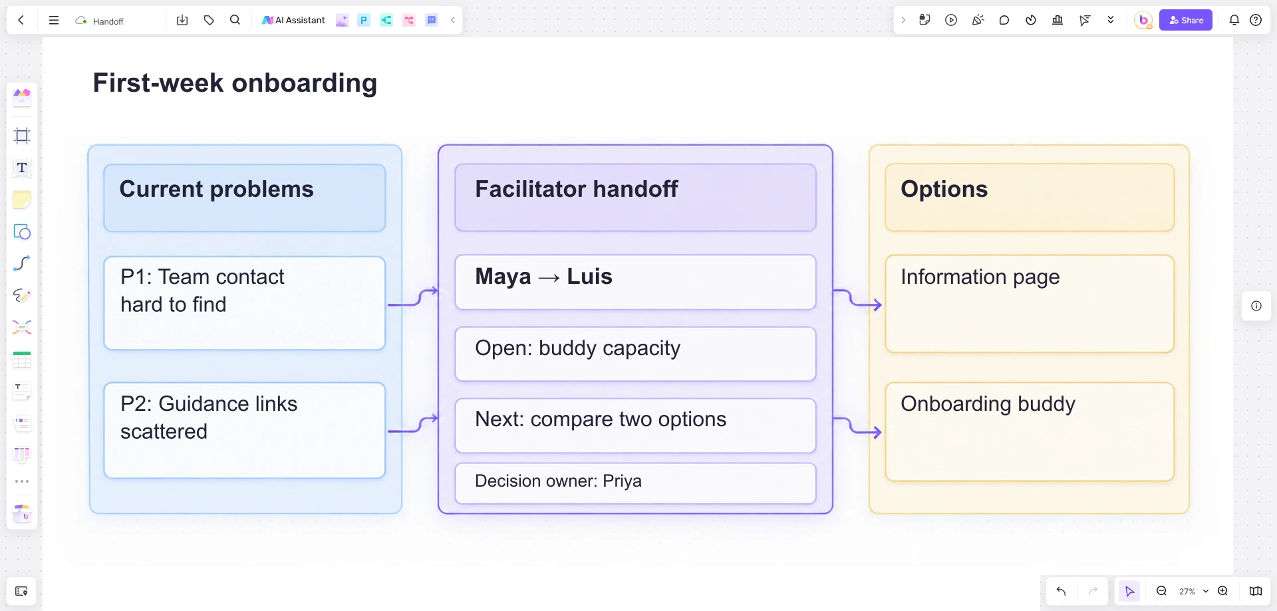This screenshot has width=1277, height=611.
Task: Open the user avatar profile
Action: [x=1143, y=20]
